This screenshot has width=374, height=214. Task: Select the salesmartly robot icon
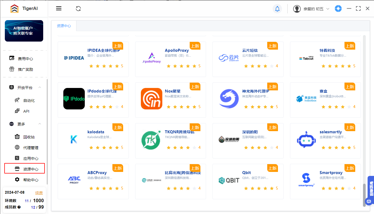[x=306, y=139]
